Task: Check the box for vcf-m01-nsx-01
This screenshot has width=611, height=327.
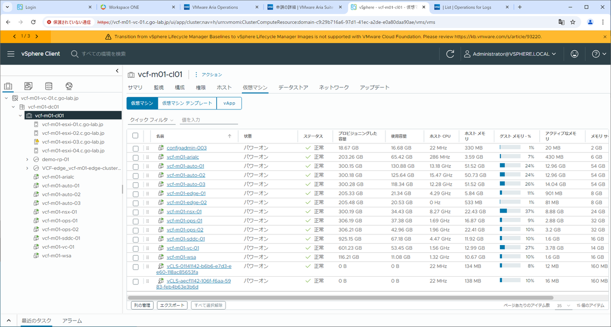Action: coord(135,212)
